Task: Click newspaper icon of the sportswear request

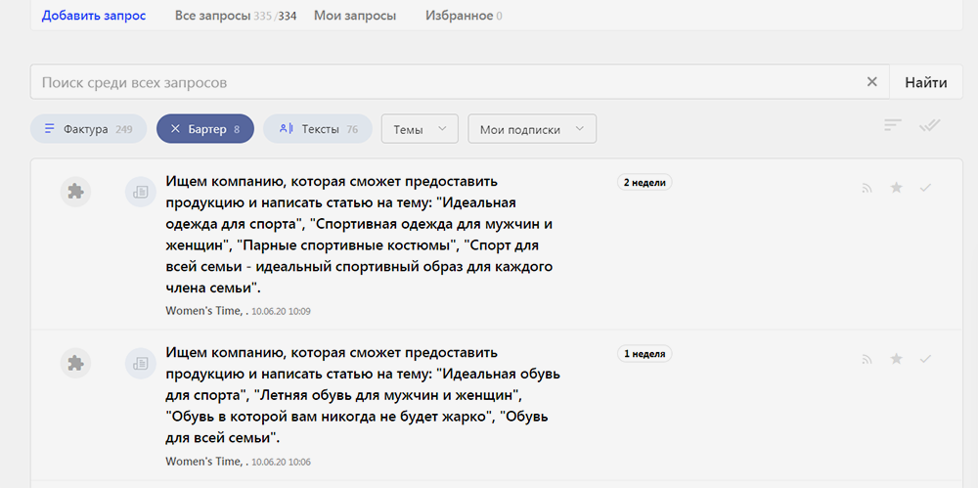Action: (141, 192)
